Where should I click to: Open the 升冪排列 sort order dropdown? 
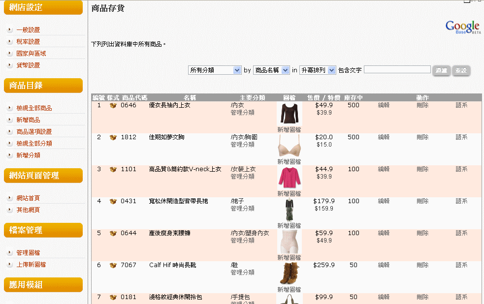click(x=318, y=70)
